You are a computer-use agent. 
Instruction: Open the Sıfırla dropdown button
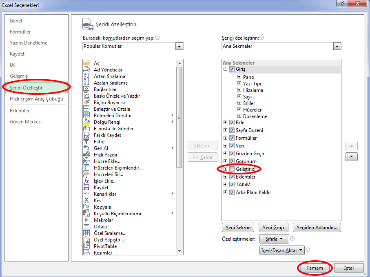(274, 239)
